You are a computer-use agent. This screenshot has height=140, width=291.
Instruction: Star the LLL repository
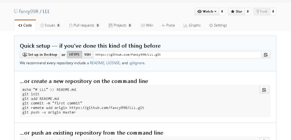tap(236, 12)
